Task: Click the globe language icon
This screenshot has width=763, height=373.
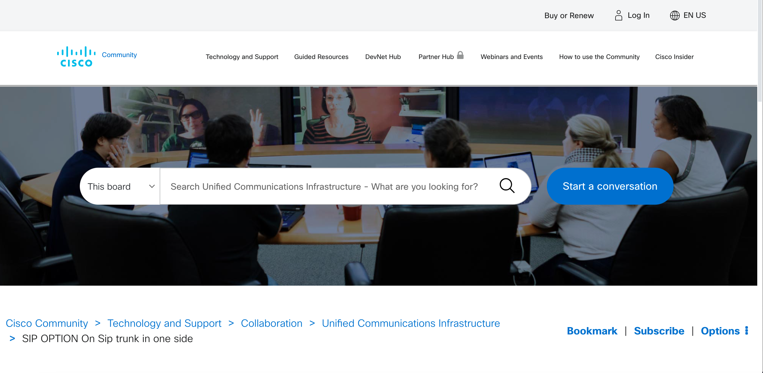Action: click(675, 15)
